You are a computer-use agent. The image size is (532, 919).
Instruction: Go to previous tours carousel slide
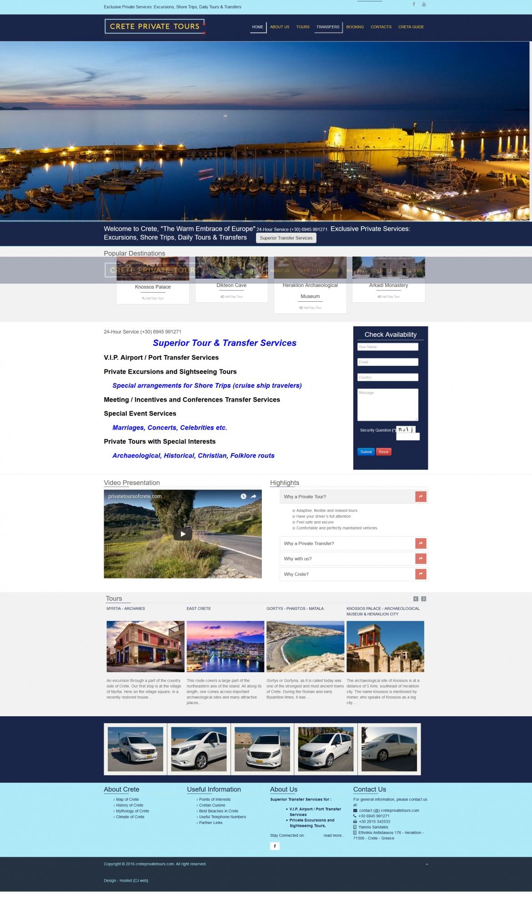pyautogui.click(x=416, y=599)
